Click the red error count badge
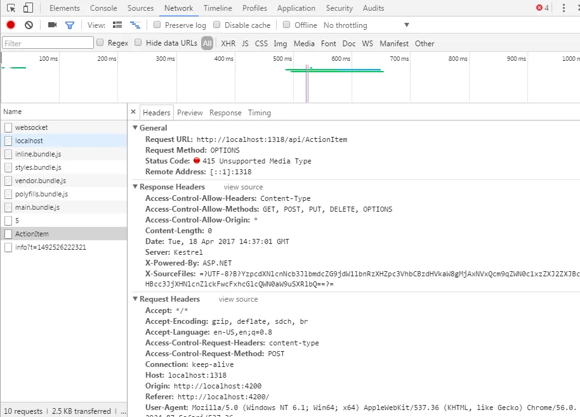Image resolution: width=580 pixels, height=417 pixels. (x=543, y=8)
